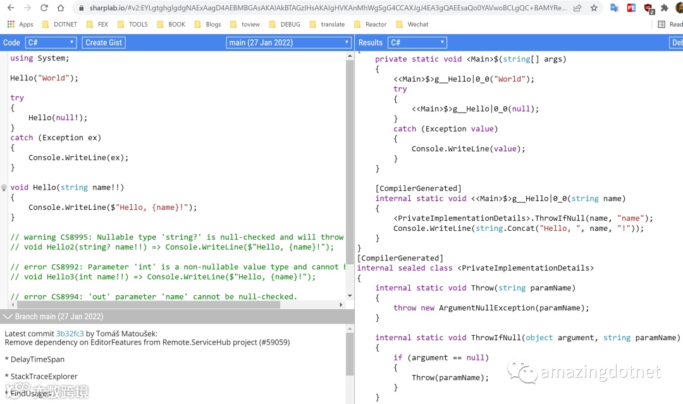Click the branch panel vertical scrollbar thumb
Viewport: 683px width, 404px height.
pos(350,354)
